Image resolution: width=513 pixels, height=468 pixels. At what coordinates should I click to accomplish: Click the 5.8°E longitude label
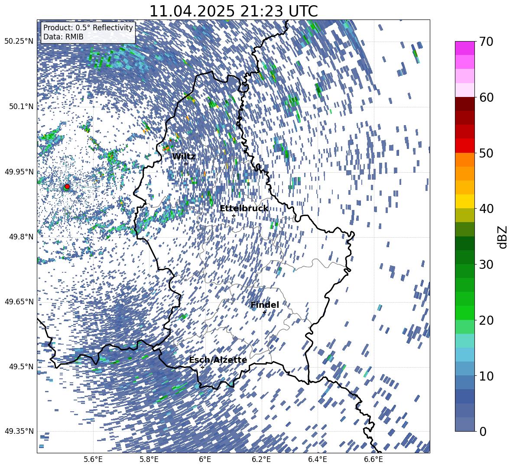point(149,459)
